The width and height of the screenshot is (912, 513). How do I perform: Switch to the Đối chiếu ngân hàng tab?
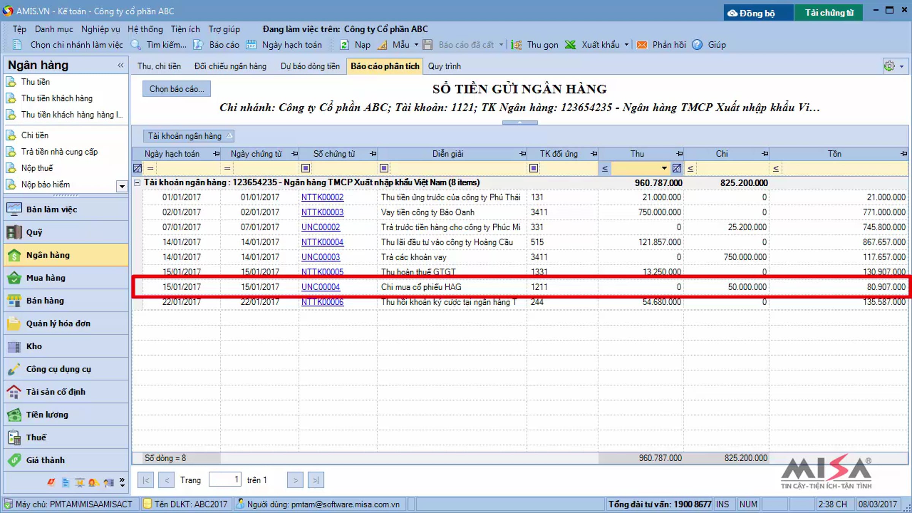230,66
